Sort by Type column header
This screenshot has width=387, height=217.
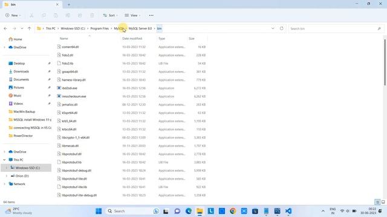pos(161,39)
